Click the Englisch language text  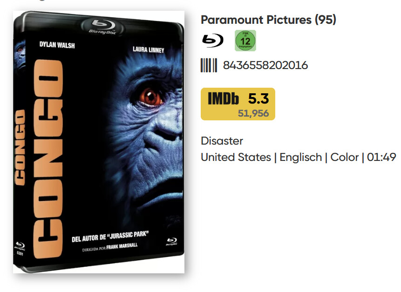300,157
